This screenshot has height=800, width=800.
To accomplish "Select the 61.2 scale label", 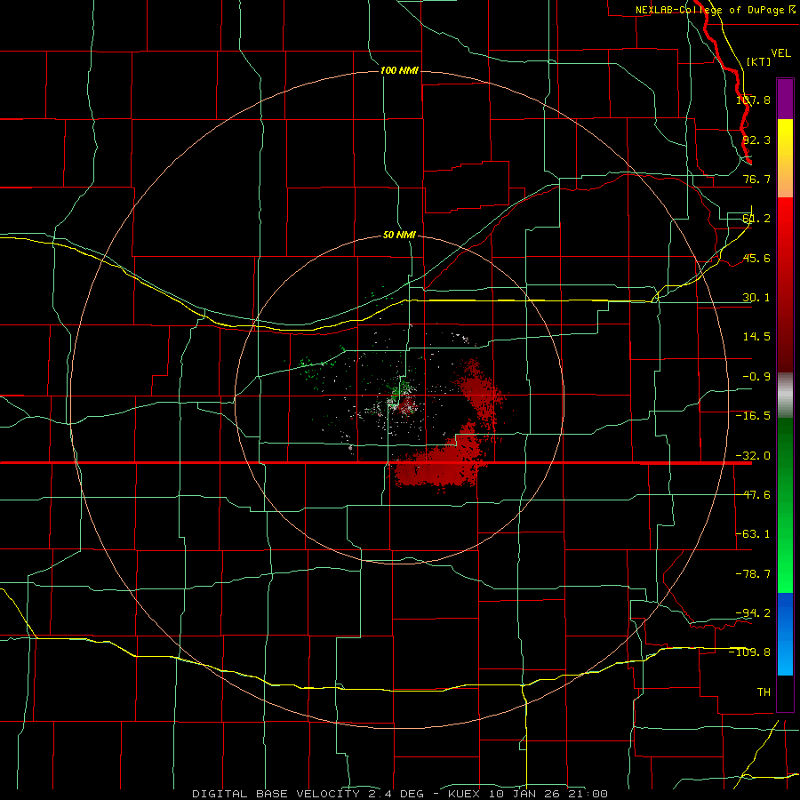I will click(756, 219).
